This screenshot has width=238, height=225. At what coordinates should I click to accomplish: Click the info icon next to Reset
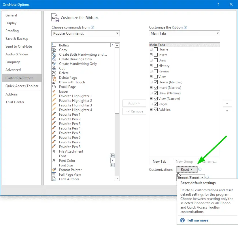[200, 169]
